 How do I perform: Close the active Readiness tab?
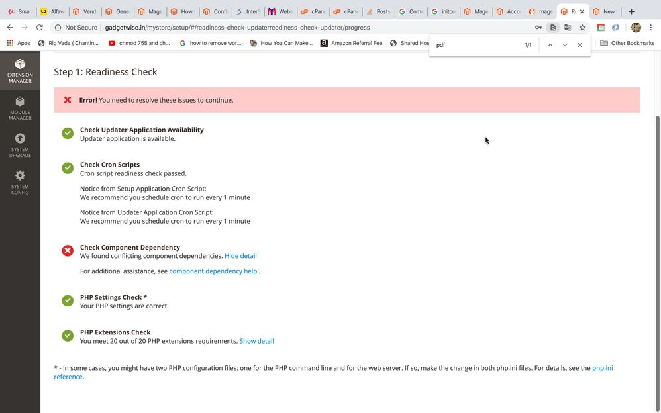pyautogui.click(x=582, y=11)
